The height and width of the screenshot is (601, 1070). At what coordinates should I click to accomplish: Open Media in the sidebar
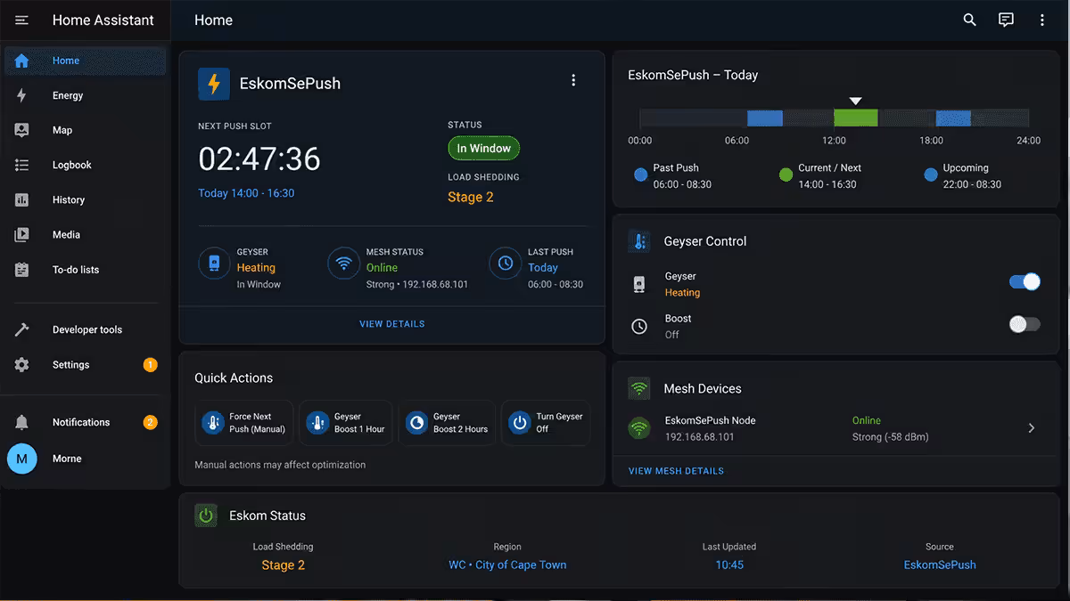86,235
